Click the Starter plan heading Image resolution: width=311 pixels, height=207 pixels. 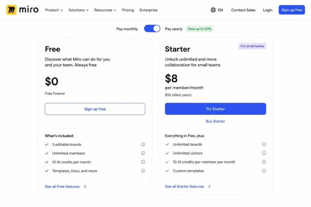[x=177, y=49]
